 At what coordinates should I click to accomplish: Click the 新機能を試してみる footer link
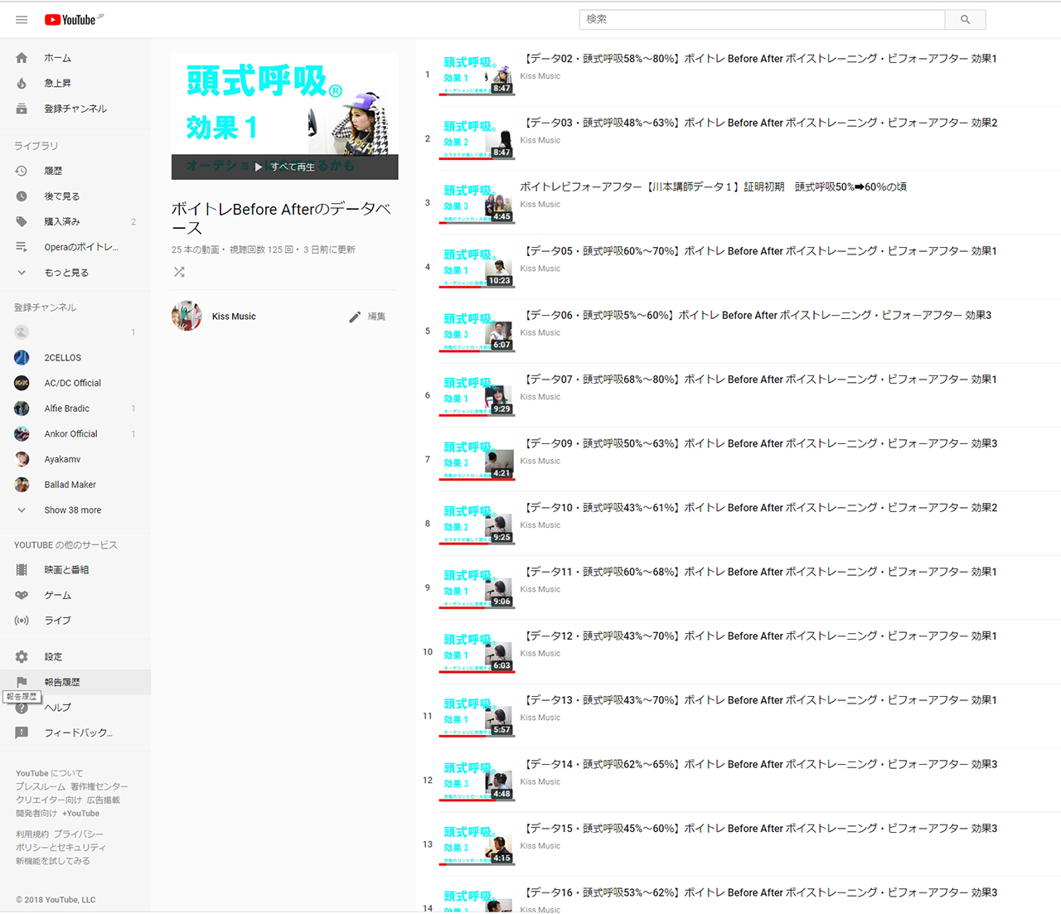click(x=53, y=861)
